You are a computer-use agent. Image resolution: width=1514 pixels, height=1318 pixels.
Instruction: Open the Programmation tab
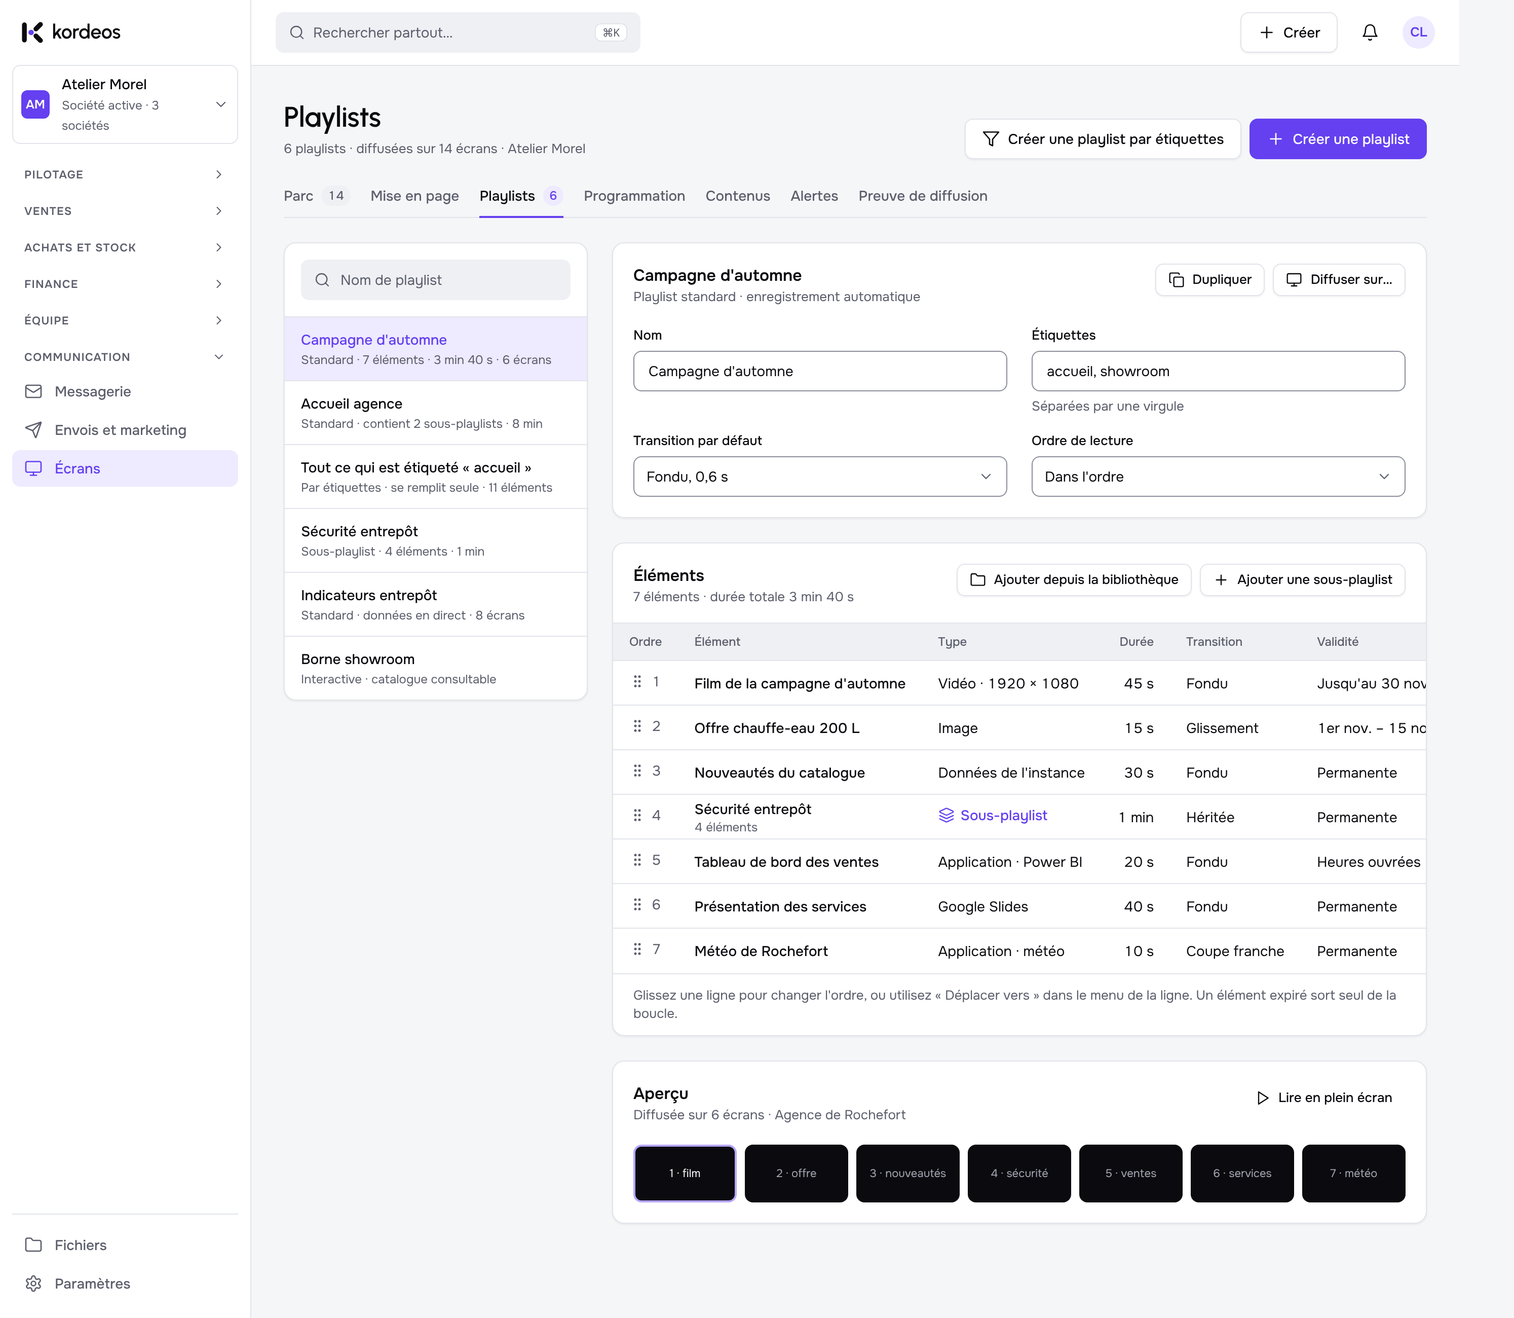pyautogui.click(x=634, y=196)
